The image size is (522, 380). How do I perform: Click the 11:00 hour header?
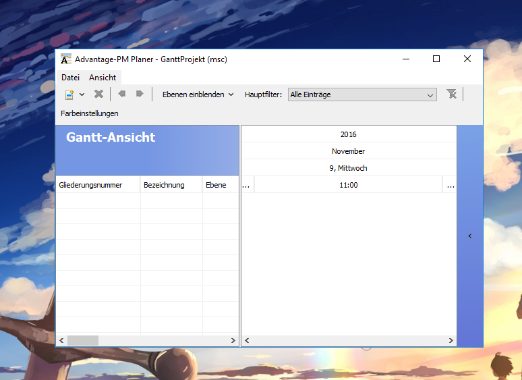348,185
